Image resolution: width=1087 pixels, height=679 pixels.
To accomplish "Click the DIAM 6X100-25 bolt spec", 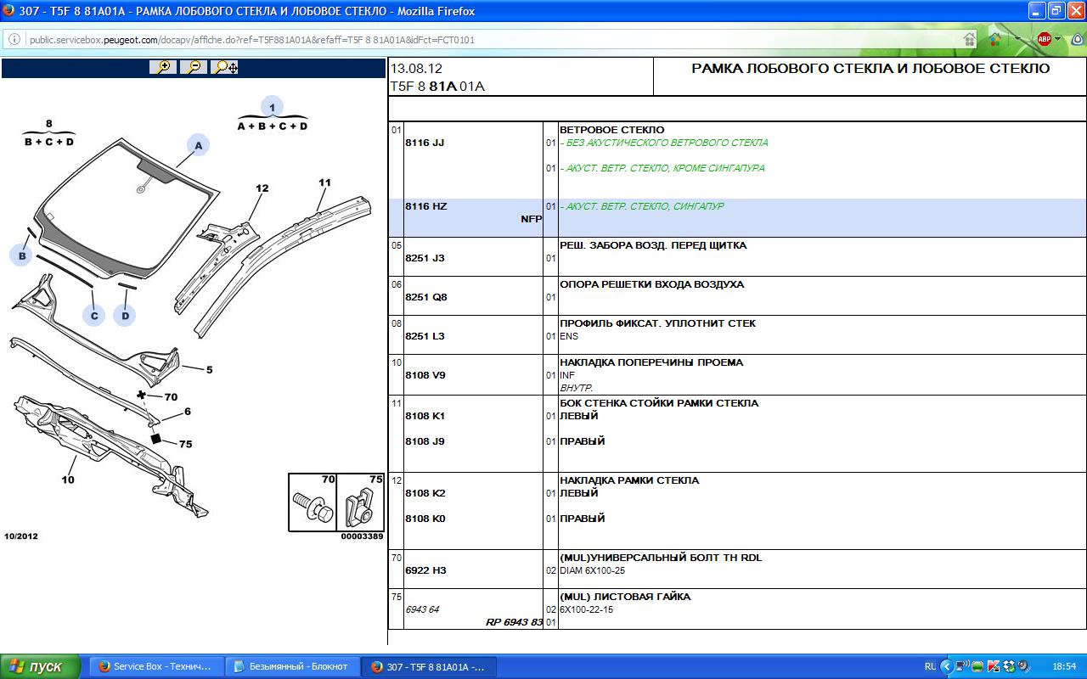I will (x=592, y=570).
